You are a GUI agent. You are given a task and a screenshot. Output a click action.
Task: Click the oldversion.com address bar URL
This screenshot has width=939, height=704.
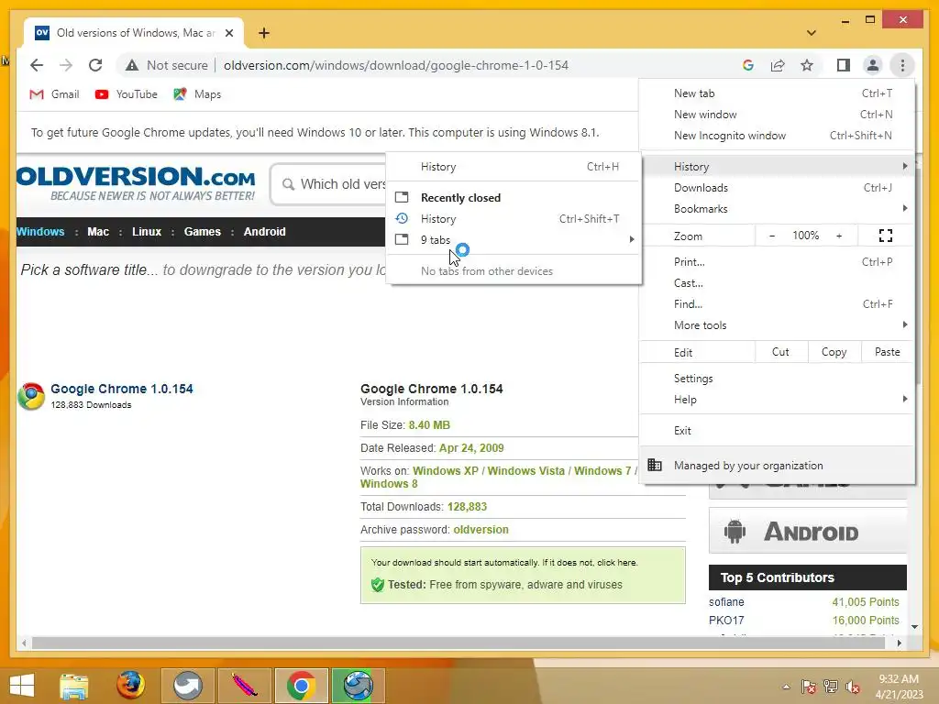[396, 65]
